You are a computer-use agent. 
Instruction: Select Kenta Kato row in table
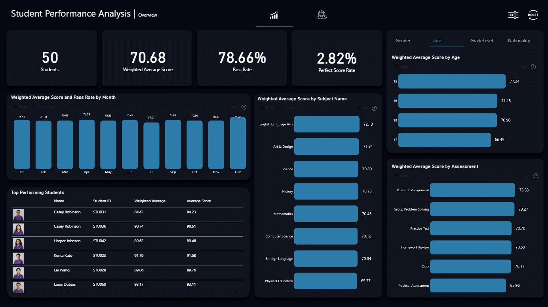(127, 258)
